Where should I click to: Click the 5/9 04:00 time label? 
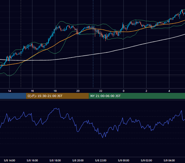point(169,160)
